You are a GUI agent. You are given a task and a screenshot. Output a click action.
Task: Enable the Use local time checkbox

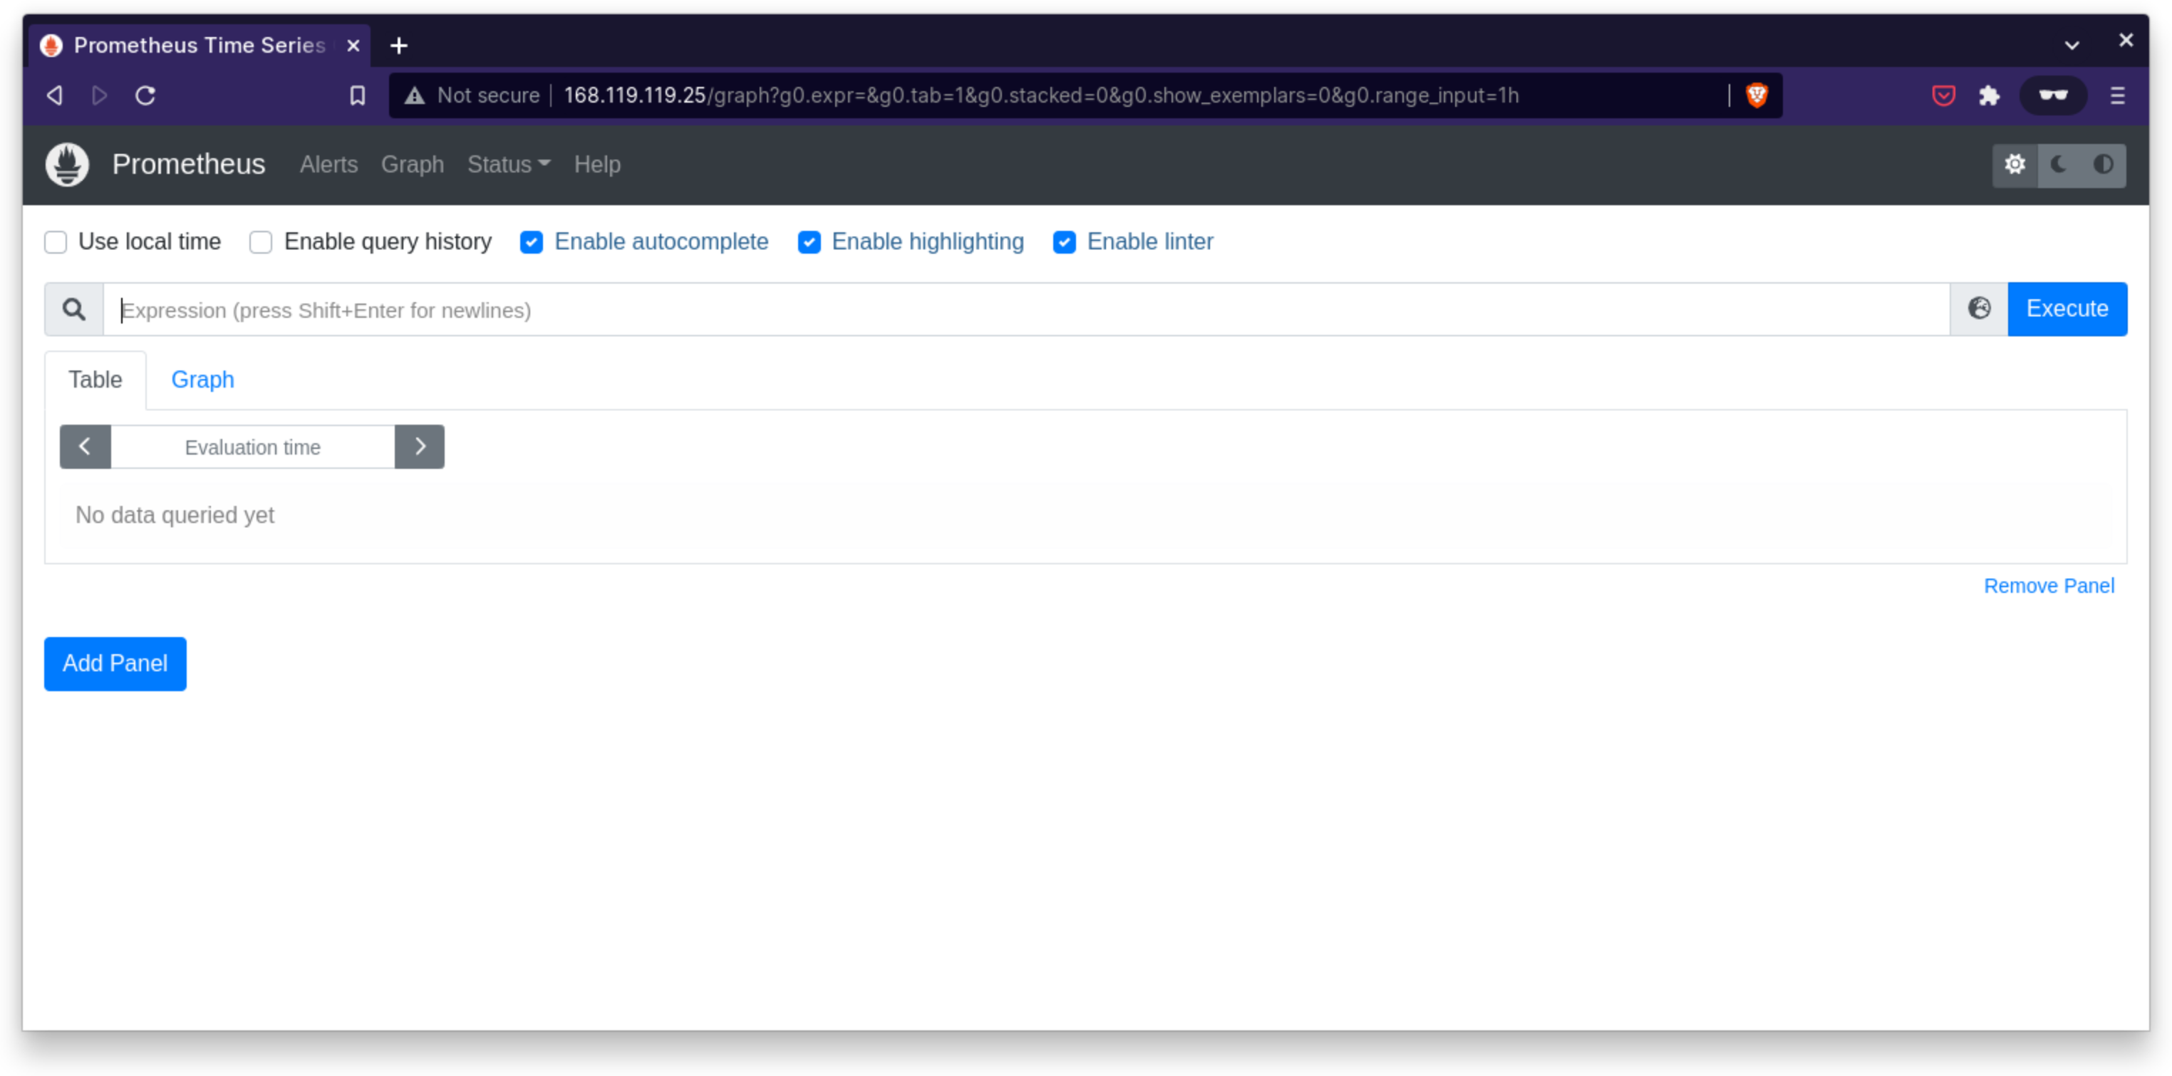(55, 242)
